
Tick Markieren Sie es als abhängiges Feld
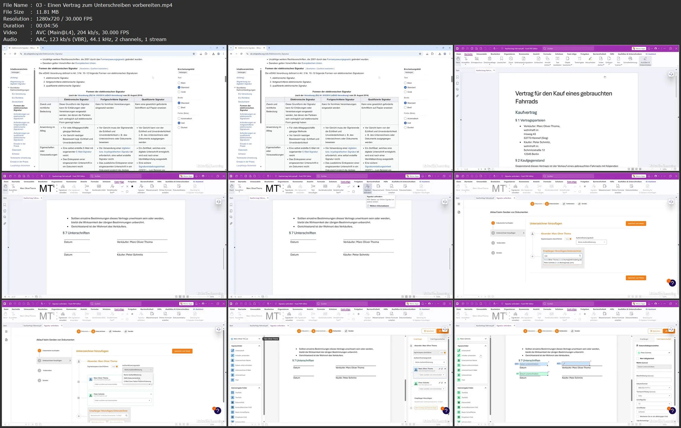coord(638,416)
